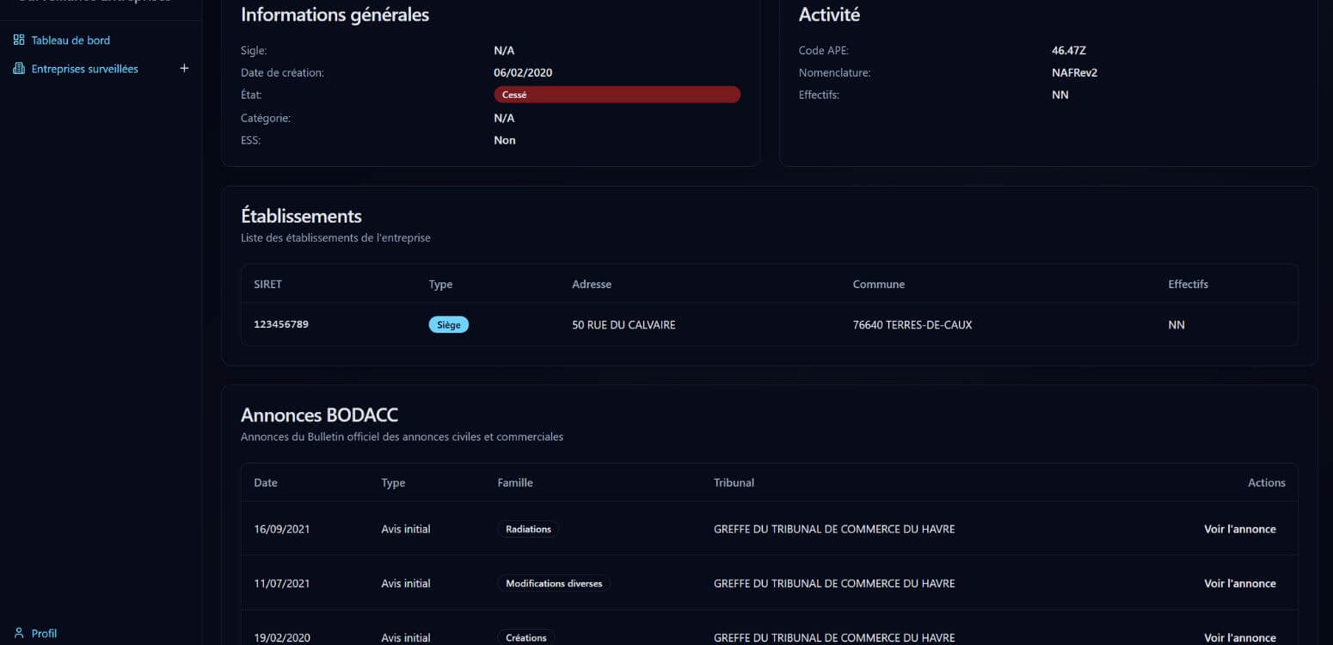Click the Actions column header
Screen dimensions: 1333x645
pos(1266,482)
